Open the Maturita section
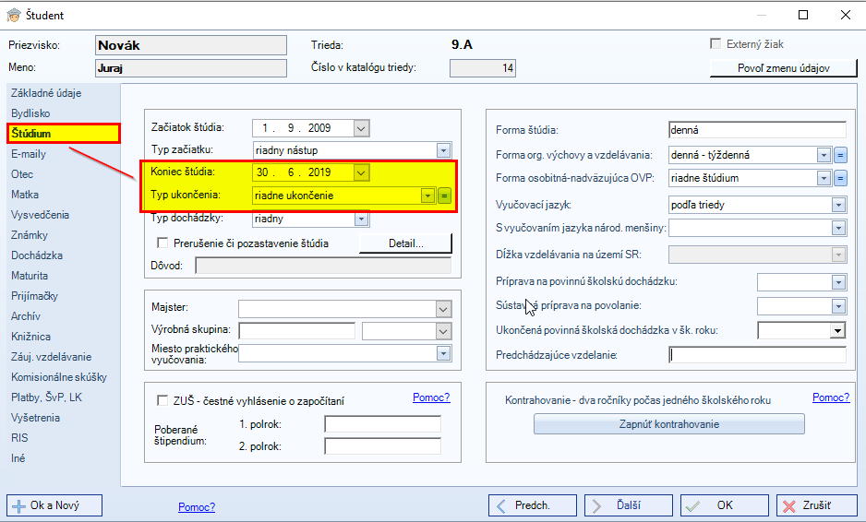The height and width of the screenshot is (522, 866). [30, 276]
